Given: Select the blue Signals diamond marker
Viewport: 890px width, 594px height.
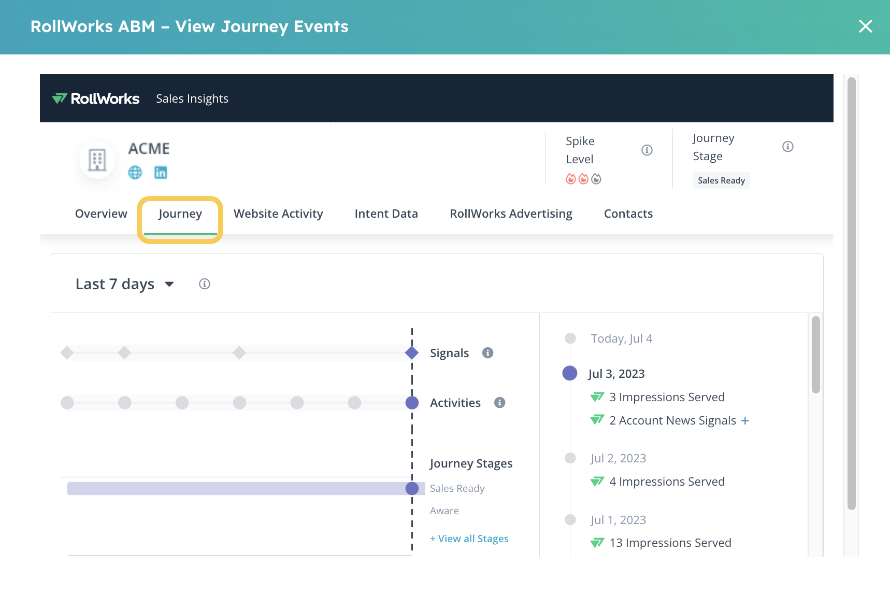Looking at the screenshot, I should click(x=412, y=353).
